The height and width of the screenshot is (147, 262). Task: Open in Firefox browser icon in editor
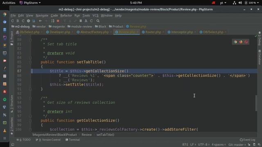click(x=241, y=42)
